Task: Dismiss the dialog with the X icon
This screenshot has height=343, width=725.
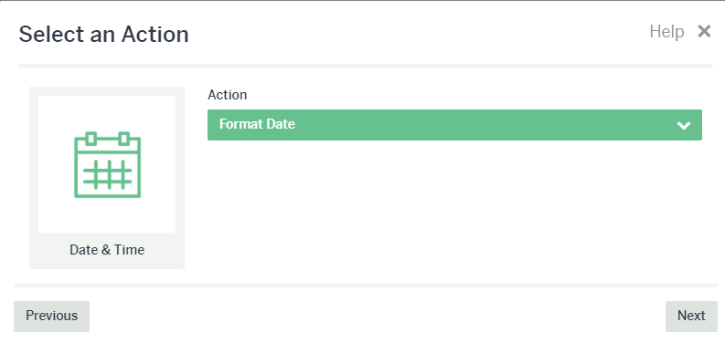Action: pyautogui.click(x=704, y=31)
